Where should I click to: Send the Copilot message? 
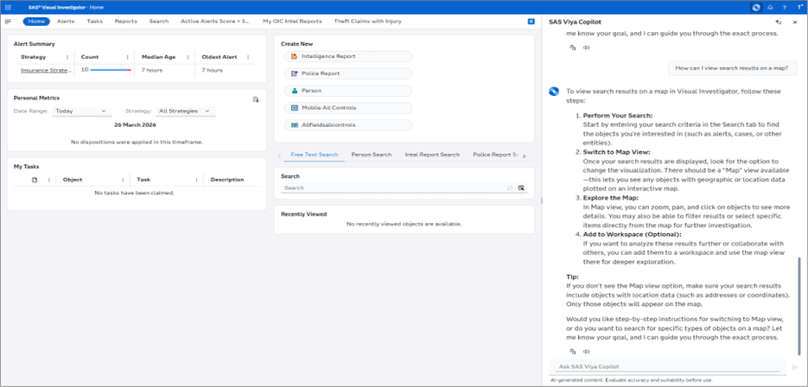coord(794,367)
